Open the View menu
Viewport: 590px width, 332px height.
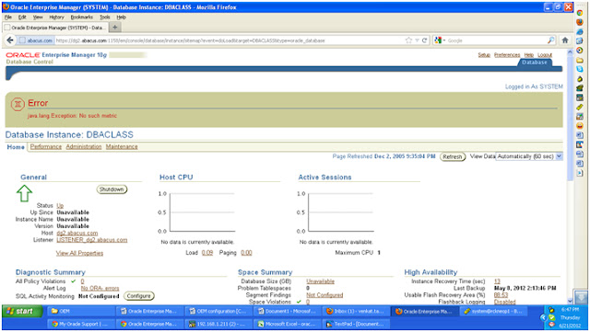[38, 17]
